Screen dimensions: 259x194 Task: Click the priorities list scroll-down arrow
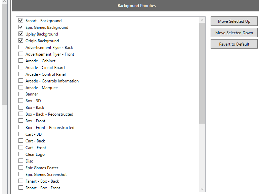[202, 189]
